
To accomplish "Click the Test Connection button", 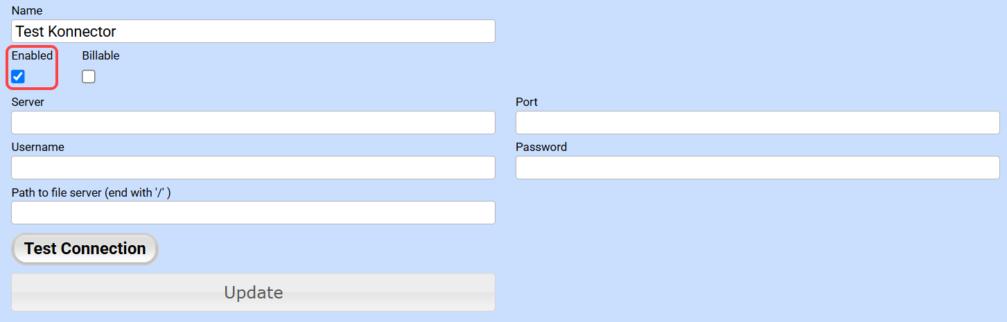I will (85, 249).
